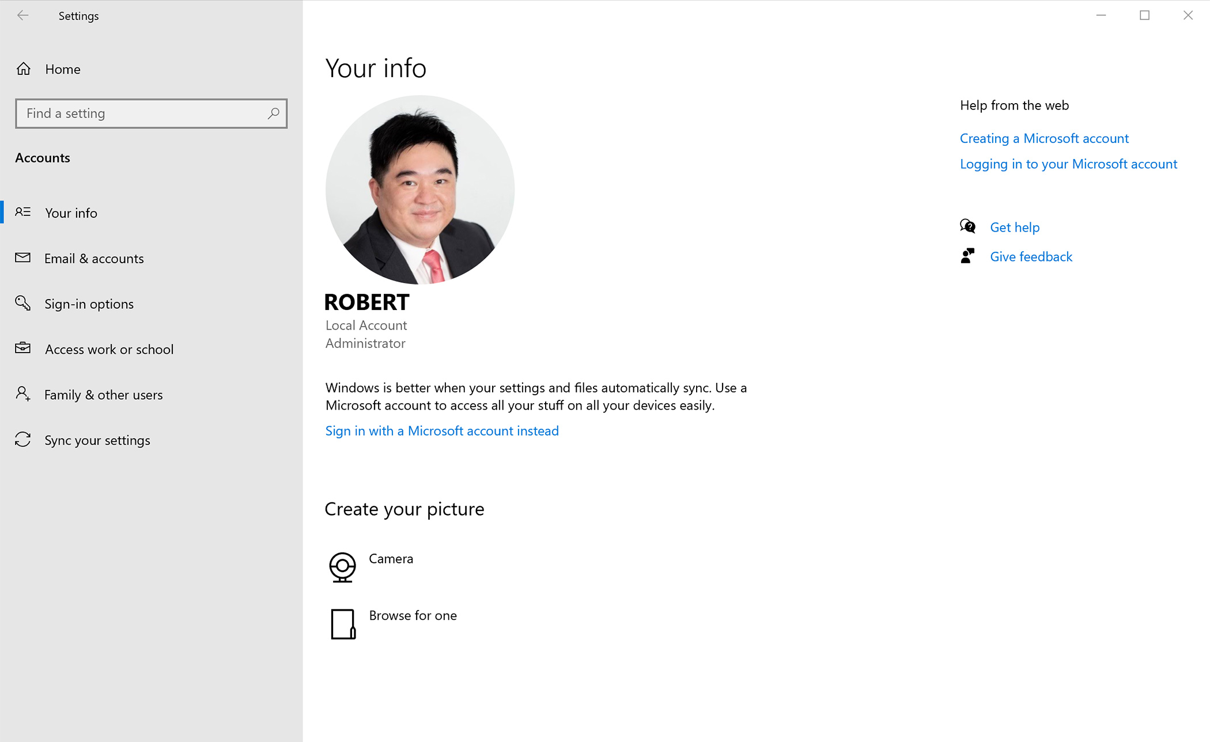Image resolution: width=1210 pixels, height=742 pixels.
Task: Click the Give feedback icon
Action: (x=968, y=255)
